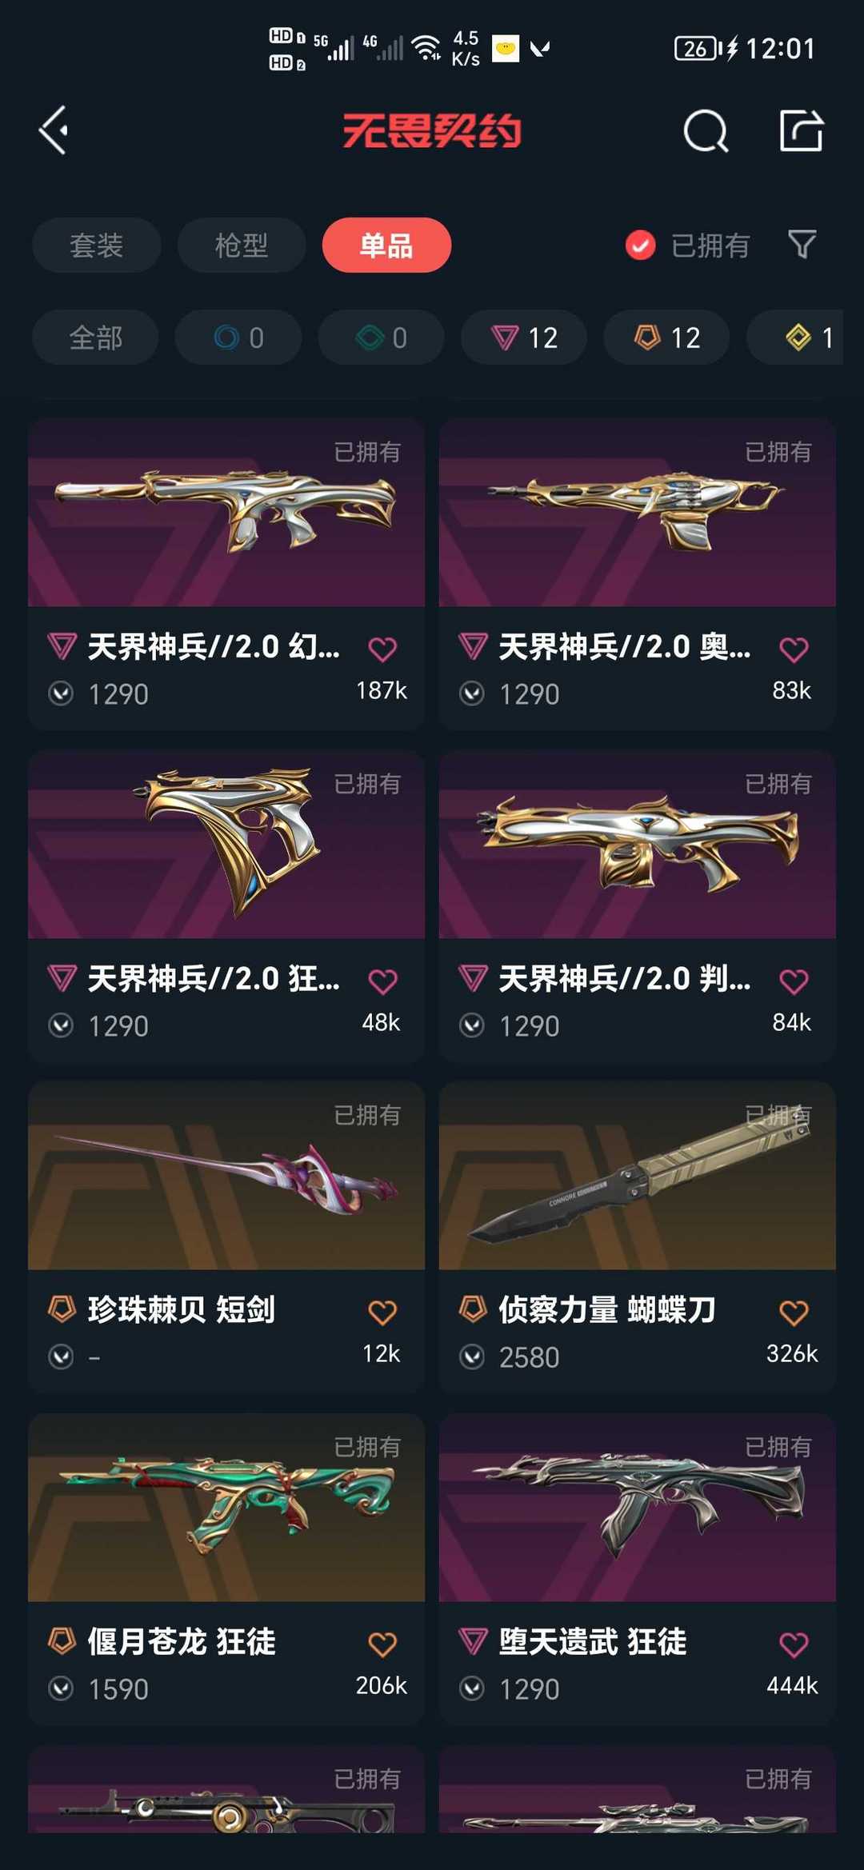Filter by green diamond tier showing 0
This screenshot has height=1870, width=864.
pos(381,338)
